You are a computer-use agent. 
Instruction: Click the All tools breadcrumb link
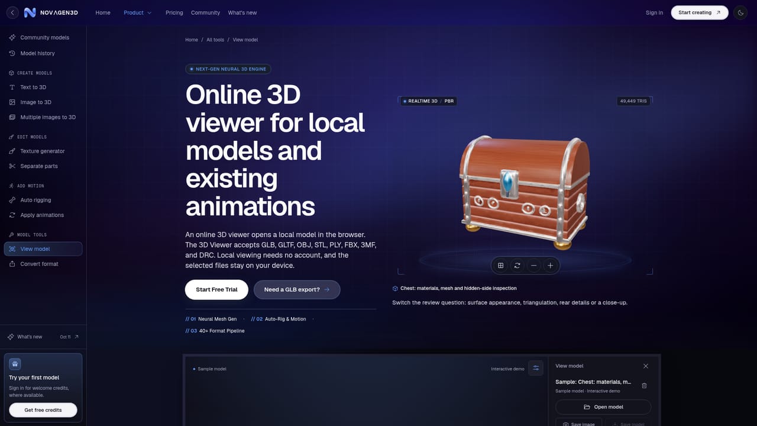[x=215, y=40]
